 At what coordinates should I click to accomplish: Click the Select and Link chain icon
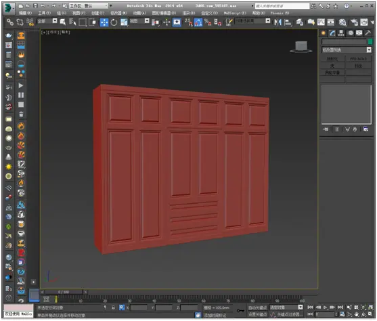pos(10,22)
